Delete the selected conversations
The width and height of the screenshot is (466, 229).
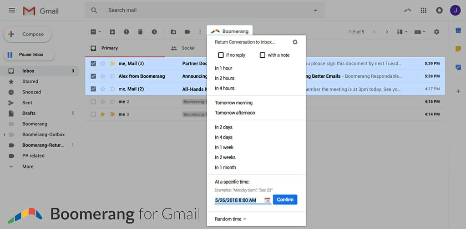140,32
